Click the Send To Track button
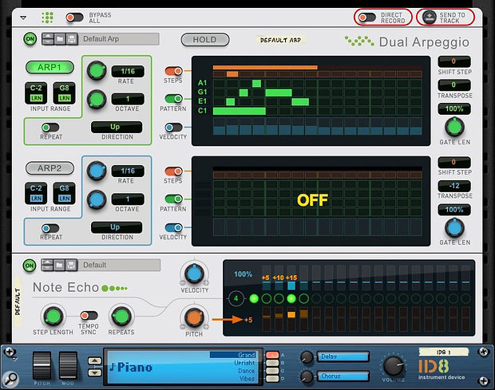Image resolution: width=495 pixels, height=390 pixels. (x=429, y=18)
